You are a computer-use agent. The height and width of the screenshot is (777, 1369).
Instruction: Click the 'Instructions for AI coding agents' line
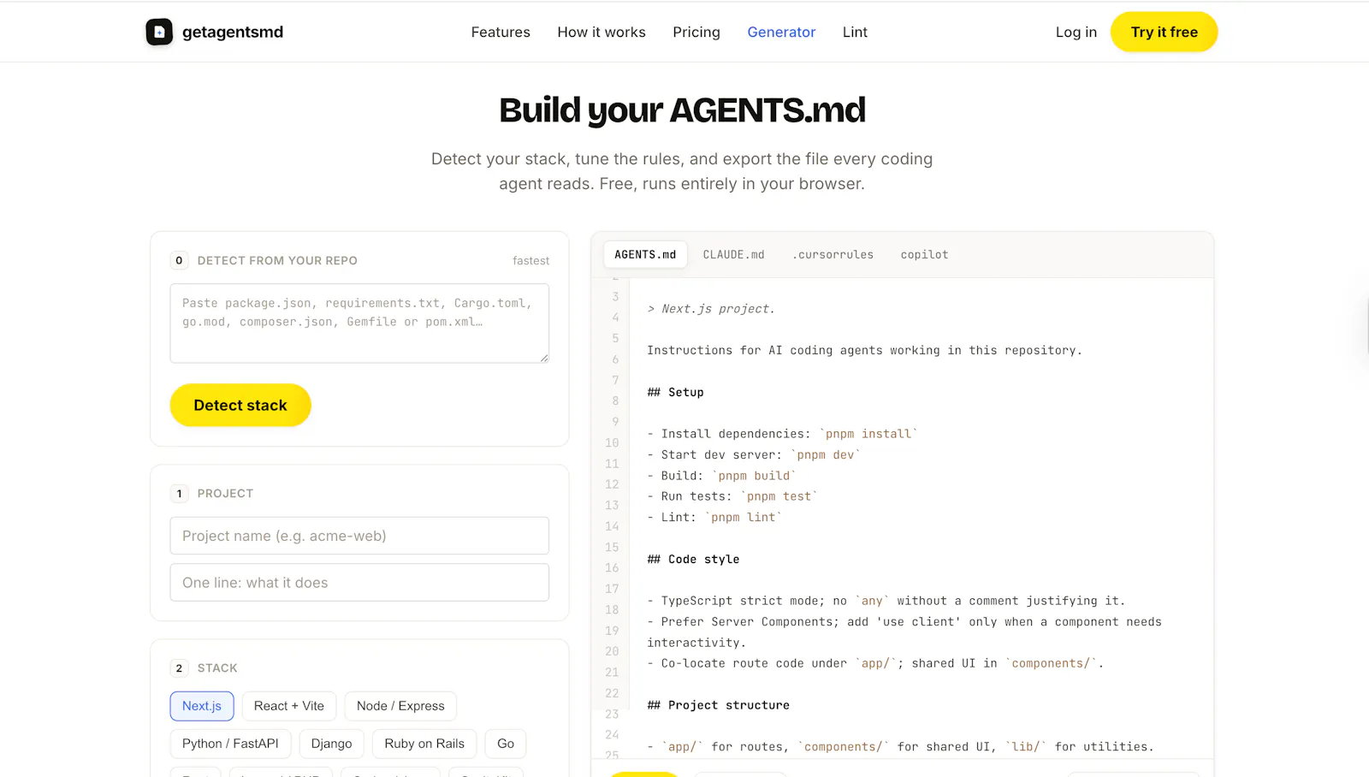pos(864,350)
